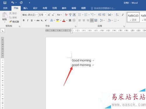Toggle Bold formatting
Image resolution: width=146 pixels, height=109 pixels.
(x=24, y=20)
